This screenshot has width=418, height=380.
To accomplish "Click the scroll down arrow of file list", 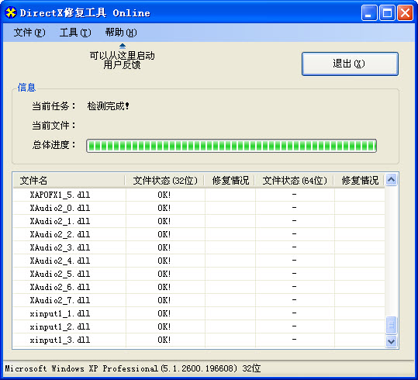I will [x=391, y=341].
